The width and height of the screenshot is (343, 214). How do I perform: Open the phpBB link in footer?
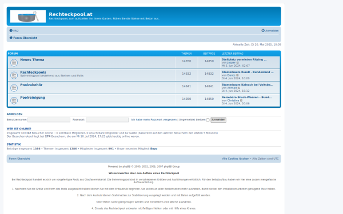pyautogui.click(x=126, y=167)
